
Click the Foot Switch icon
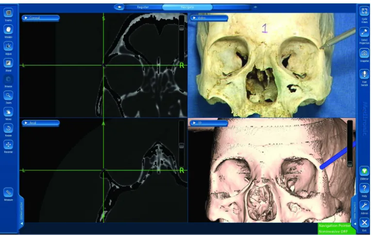pos(364,74)
